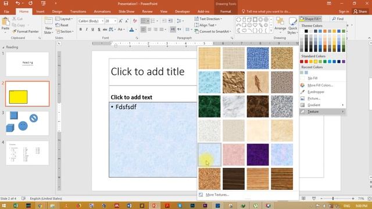Open Convert to SmartArt dropdown

pos(213,31)
